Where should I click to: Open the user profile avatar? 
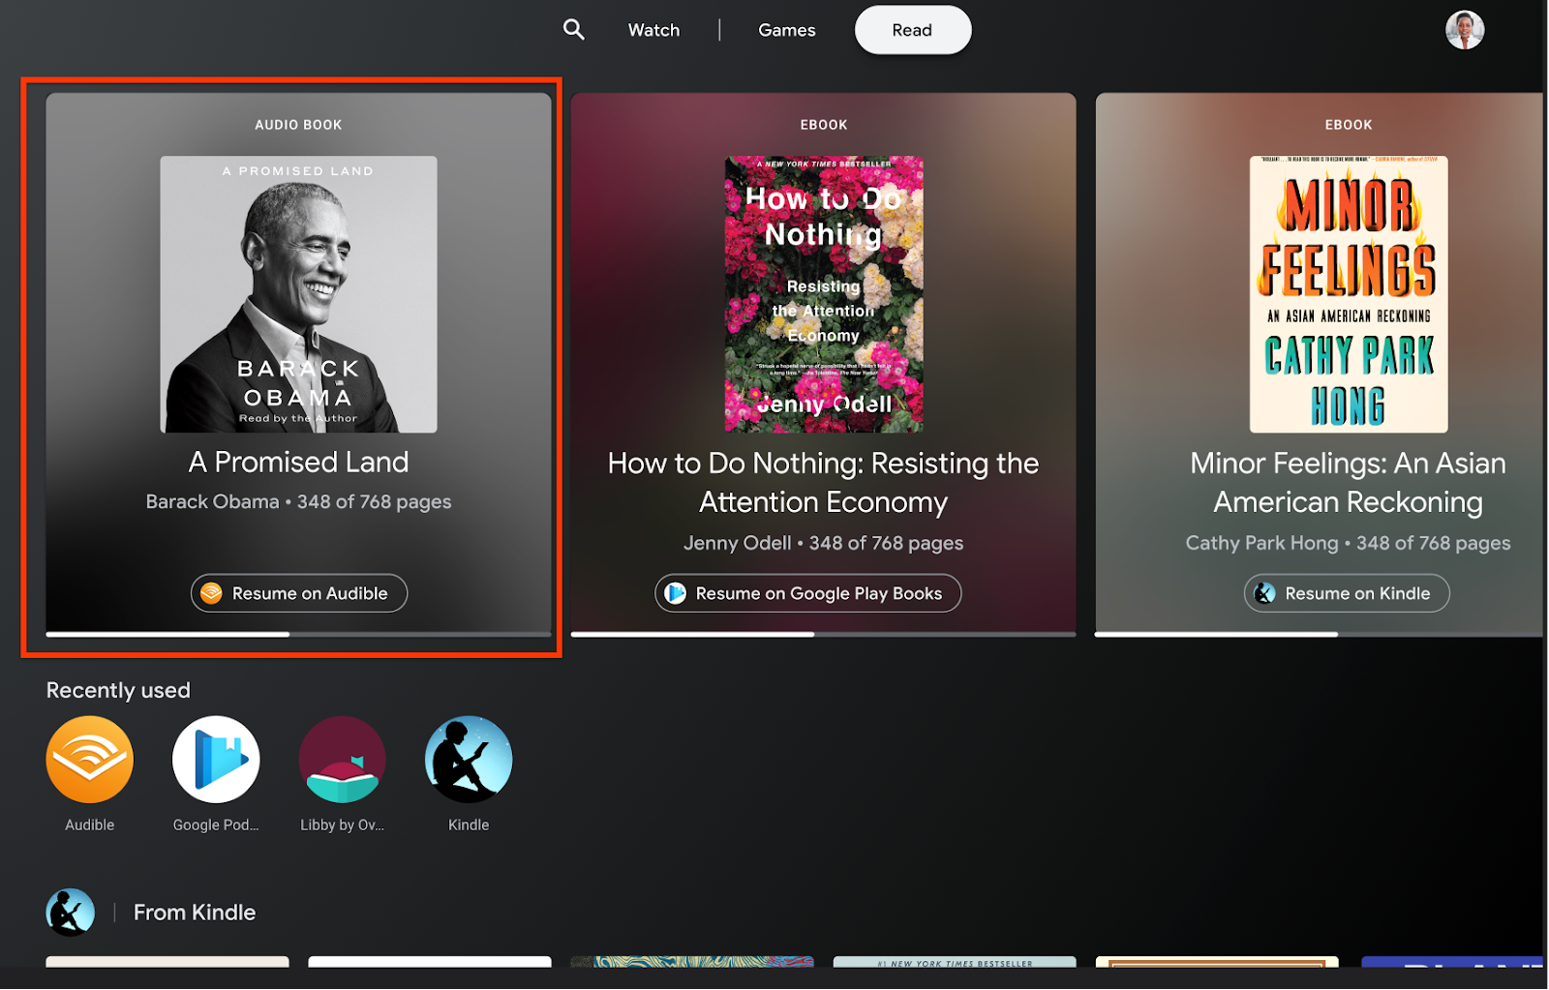(1464, 30)
